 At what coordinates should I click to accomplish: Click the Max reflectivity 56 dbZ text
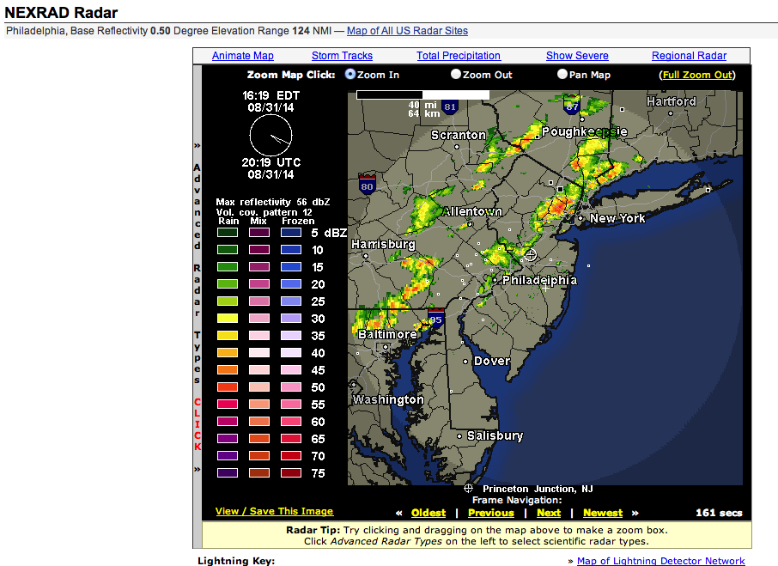tap(273, 202)
